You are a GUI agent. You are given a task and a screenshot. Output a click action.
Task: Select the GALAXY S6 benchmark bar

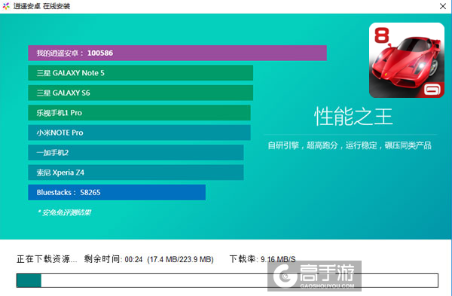pyautogui.click(x=141, y=93)
